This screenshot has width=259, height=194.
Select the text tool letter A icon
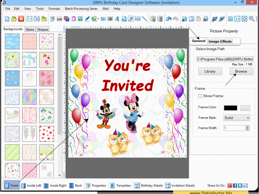coord(117,19)
